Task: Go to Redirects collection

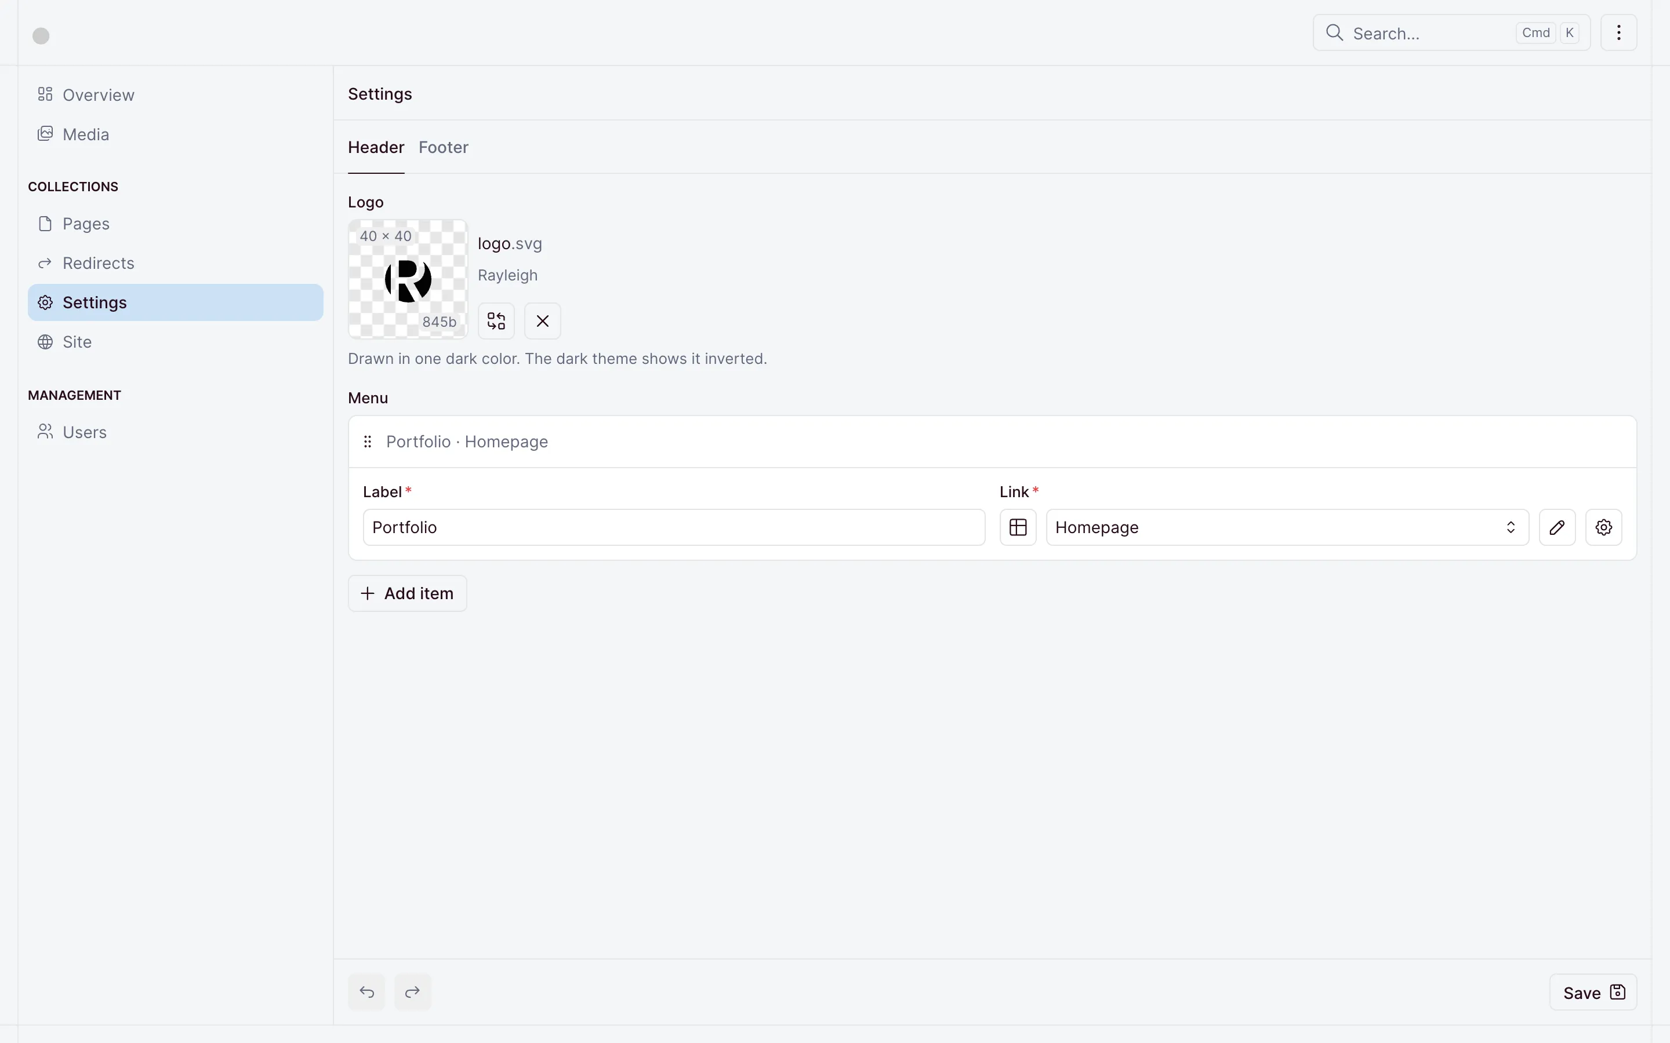Action: click(x=175, y=263)
